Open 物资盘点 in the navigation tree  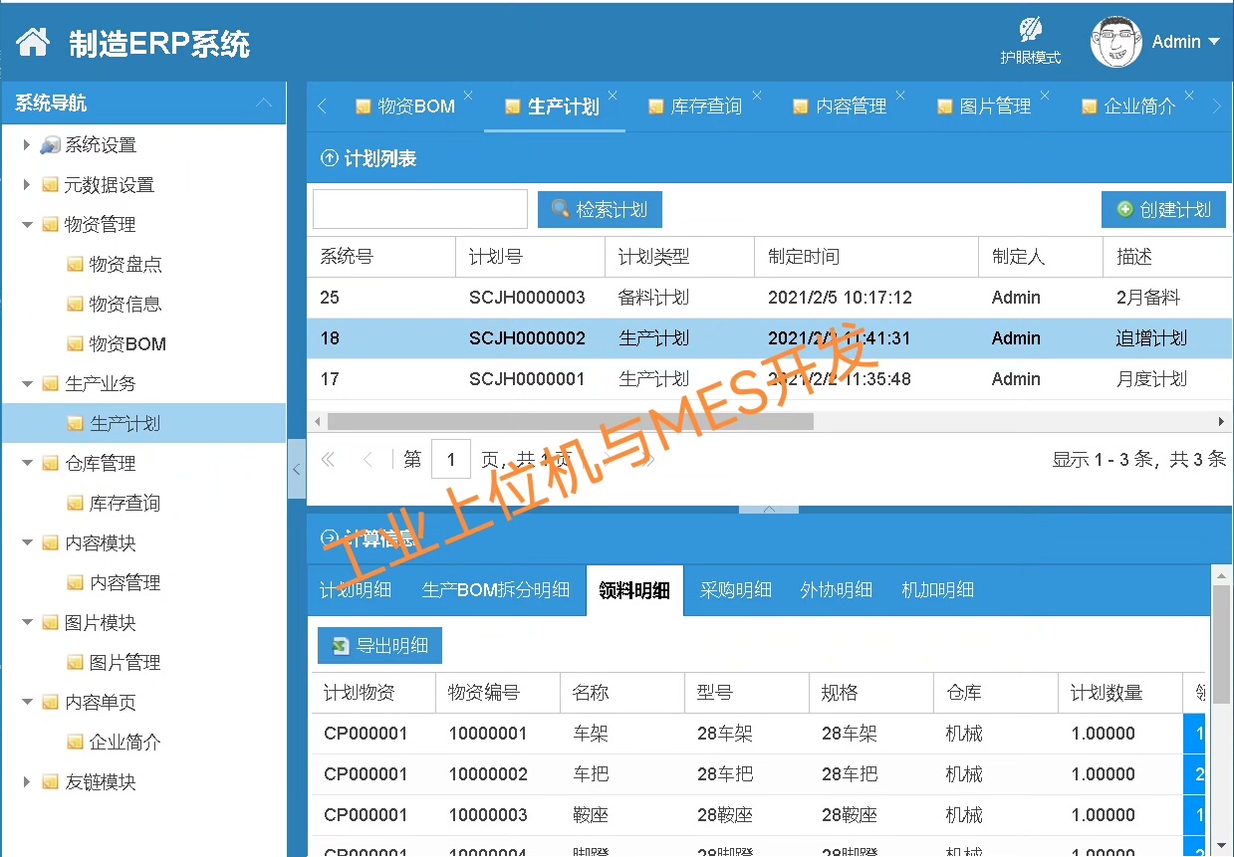(124, 265)
